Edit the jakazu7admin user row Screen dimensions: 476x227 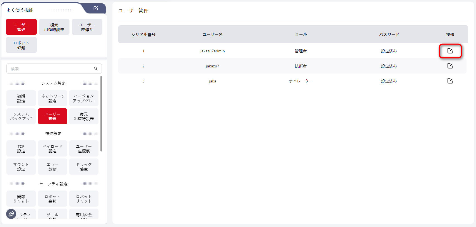tap(450, 51)
